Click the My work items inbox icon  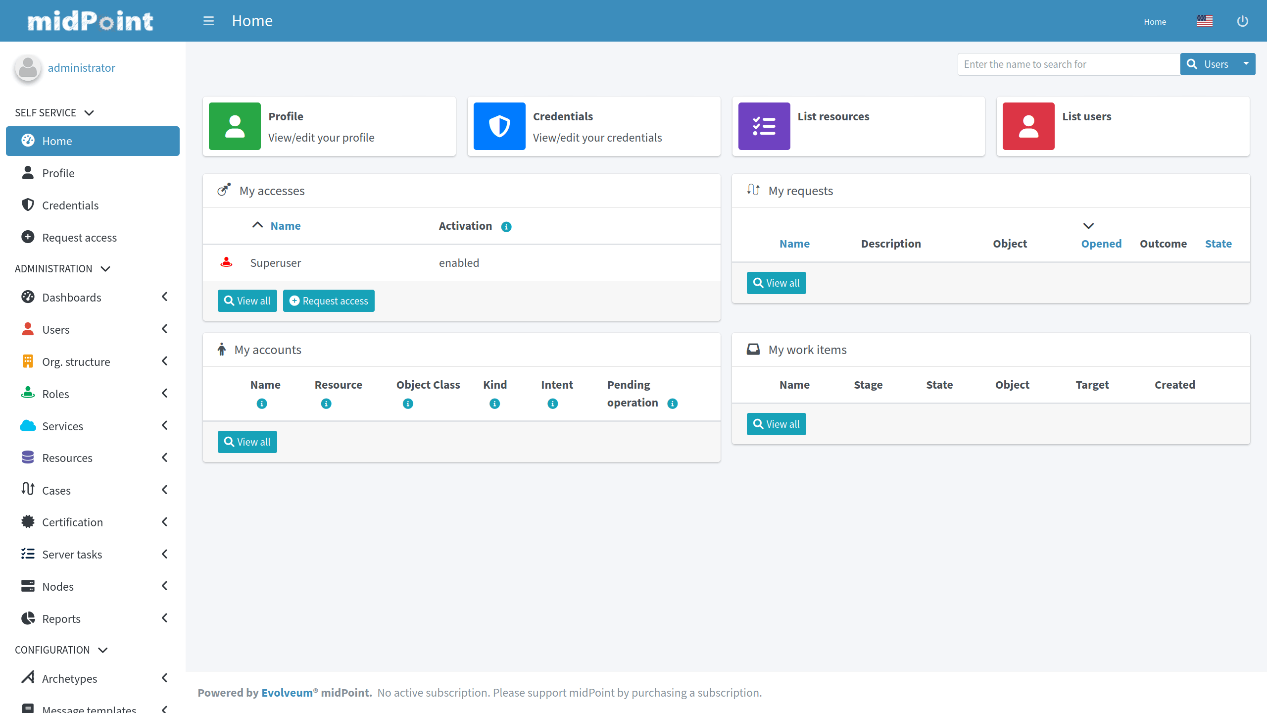point(753,350)
